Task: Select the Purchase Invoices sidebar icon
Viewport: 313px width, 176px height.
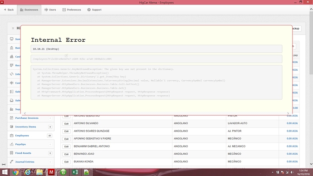Action: point(12,118)
